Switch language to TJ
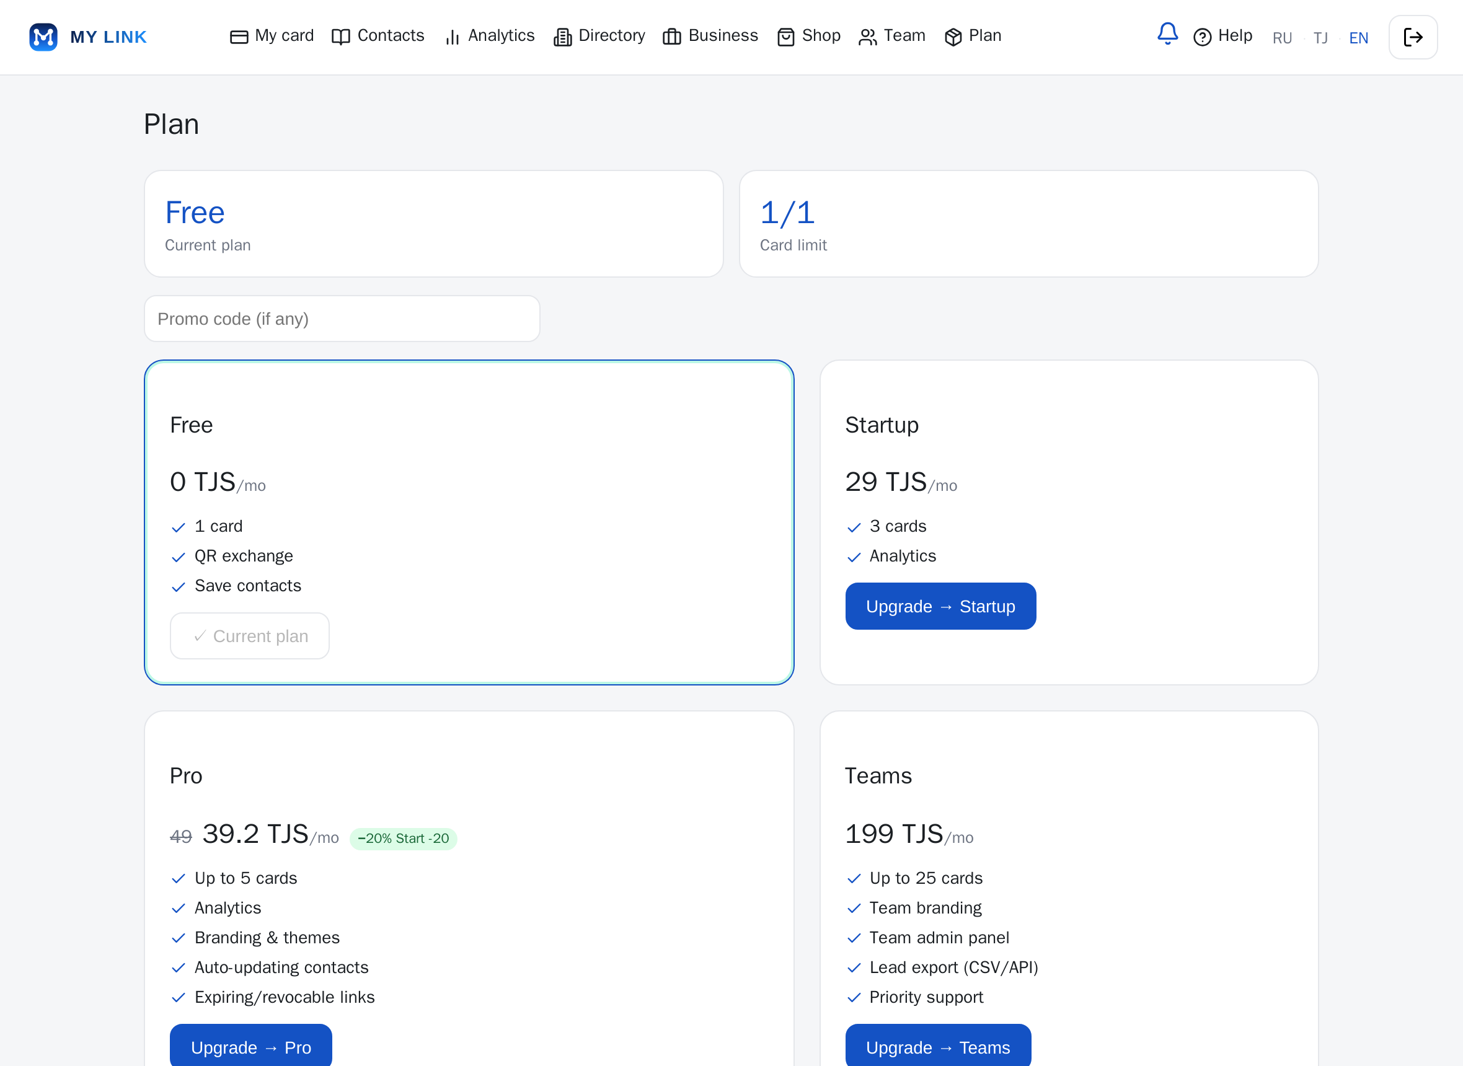 pyautogui.click(x=1320, y=38)
